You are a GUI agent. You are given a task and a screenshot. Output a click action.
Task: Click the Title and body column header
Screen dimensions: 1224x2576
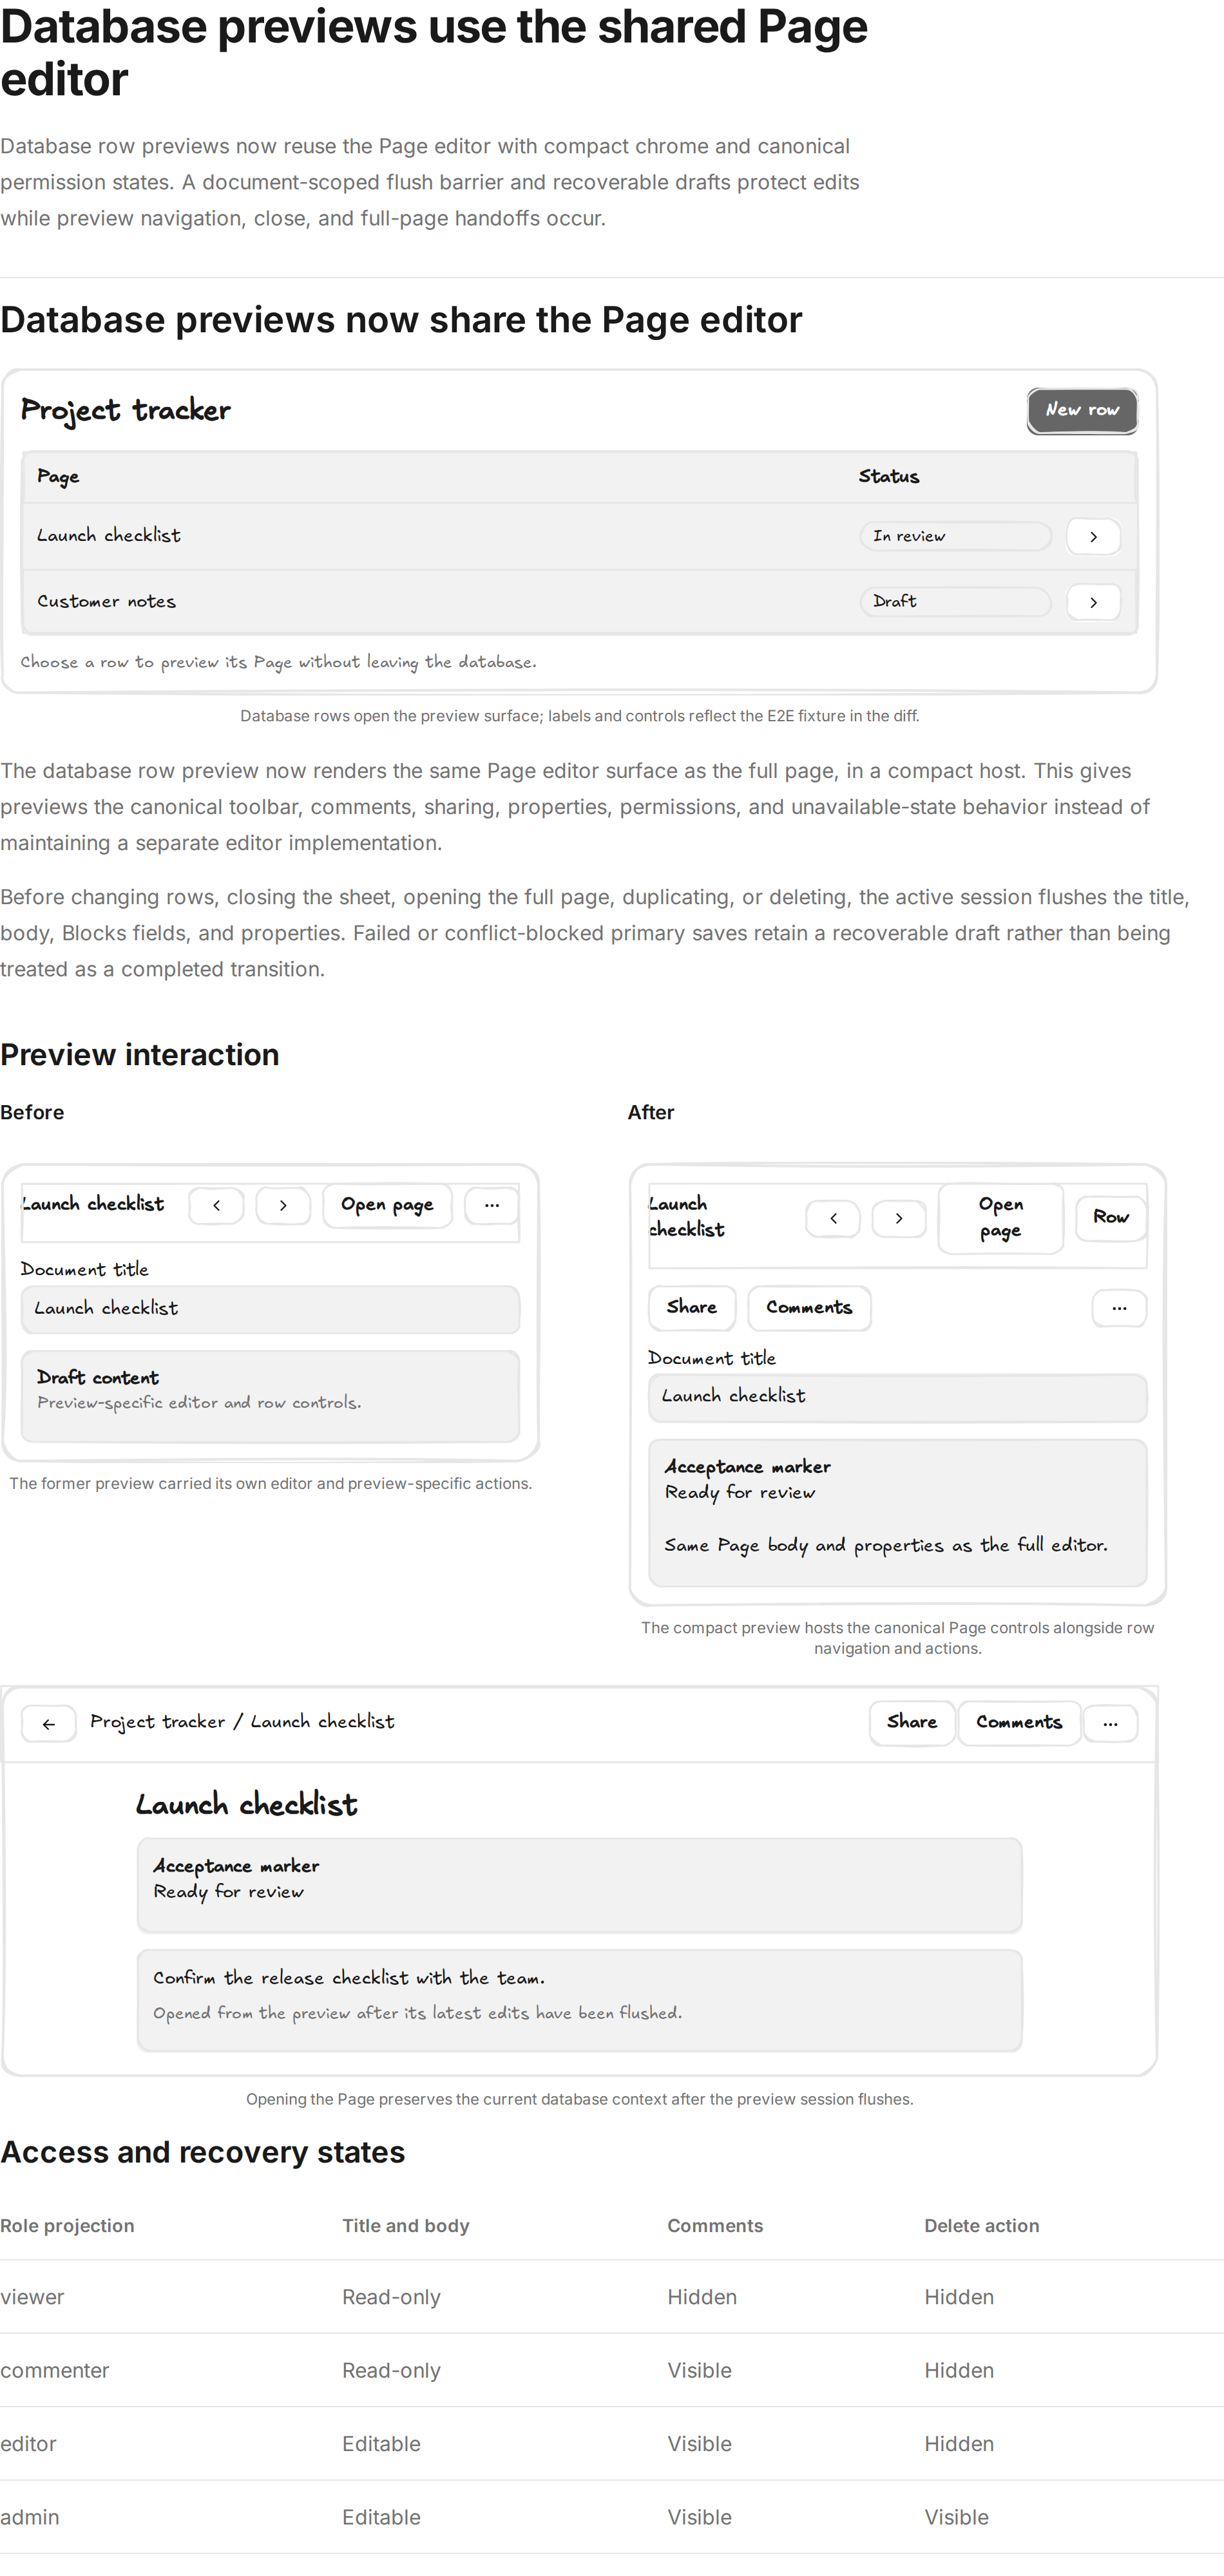(406, 2225)
